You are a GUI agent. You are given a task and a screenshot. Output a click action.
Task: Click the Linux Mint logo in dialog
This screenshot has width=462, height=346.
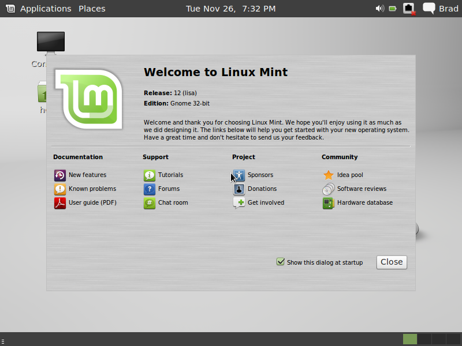[x=89, y=99]
